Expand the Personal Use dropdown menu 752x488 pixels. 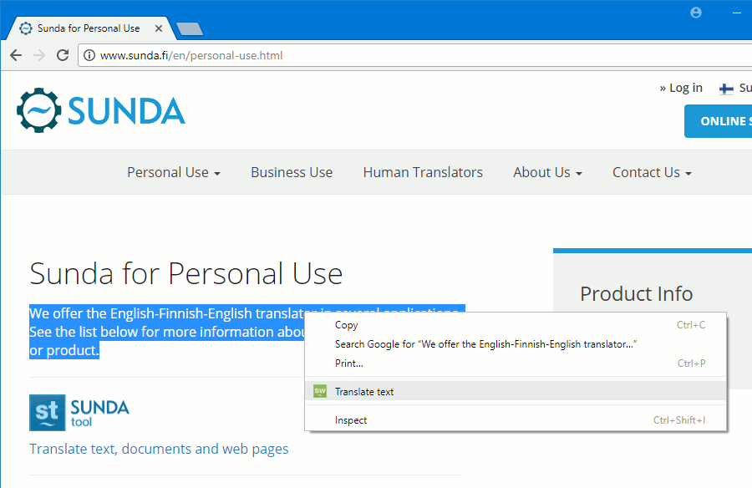(x=174, y=172)
